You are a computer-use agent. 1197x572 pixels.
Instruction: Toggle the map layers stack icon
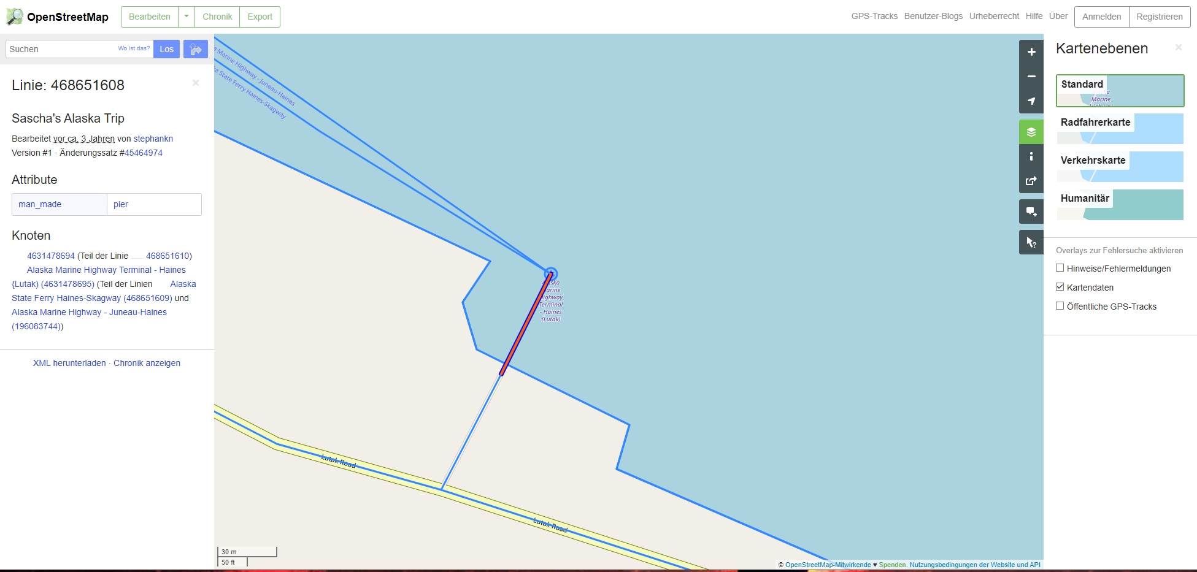pyautogui.click(x=1031, y=132)
